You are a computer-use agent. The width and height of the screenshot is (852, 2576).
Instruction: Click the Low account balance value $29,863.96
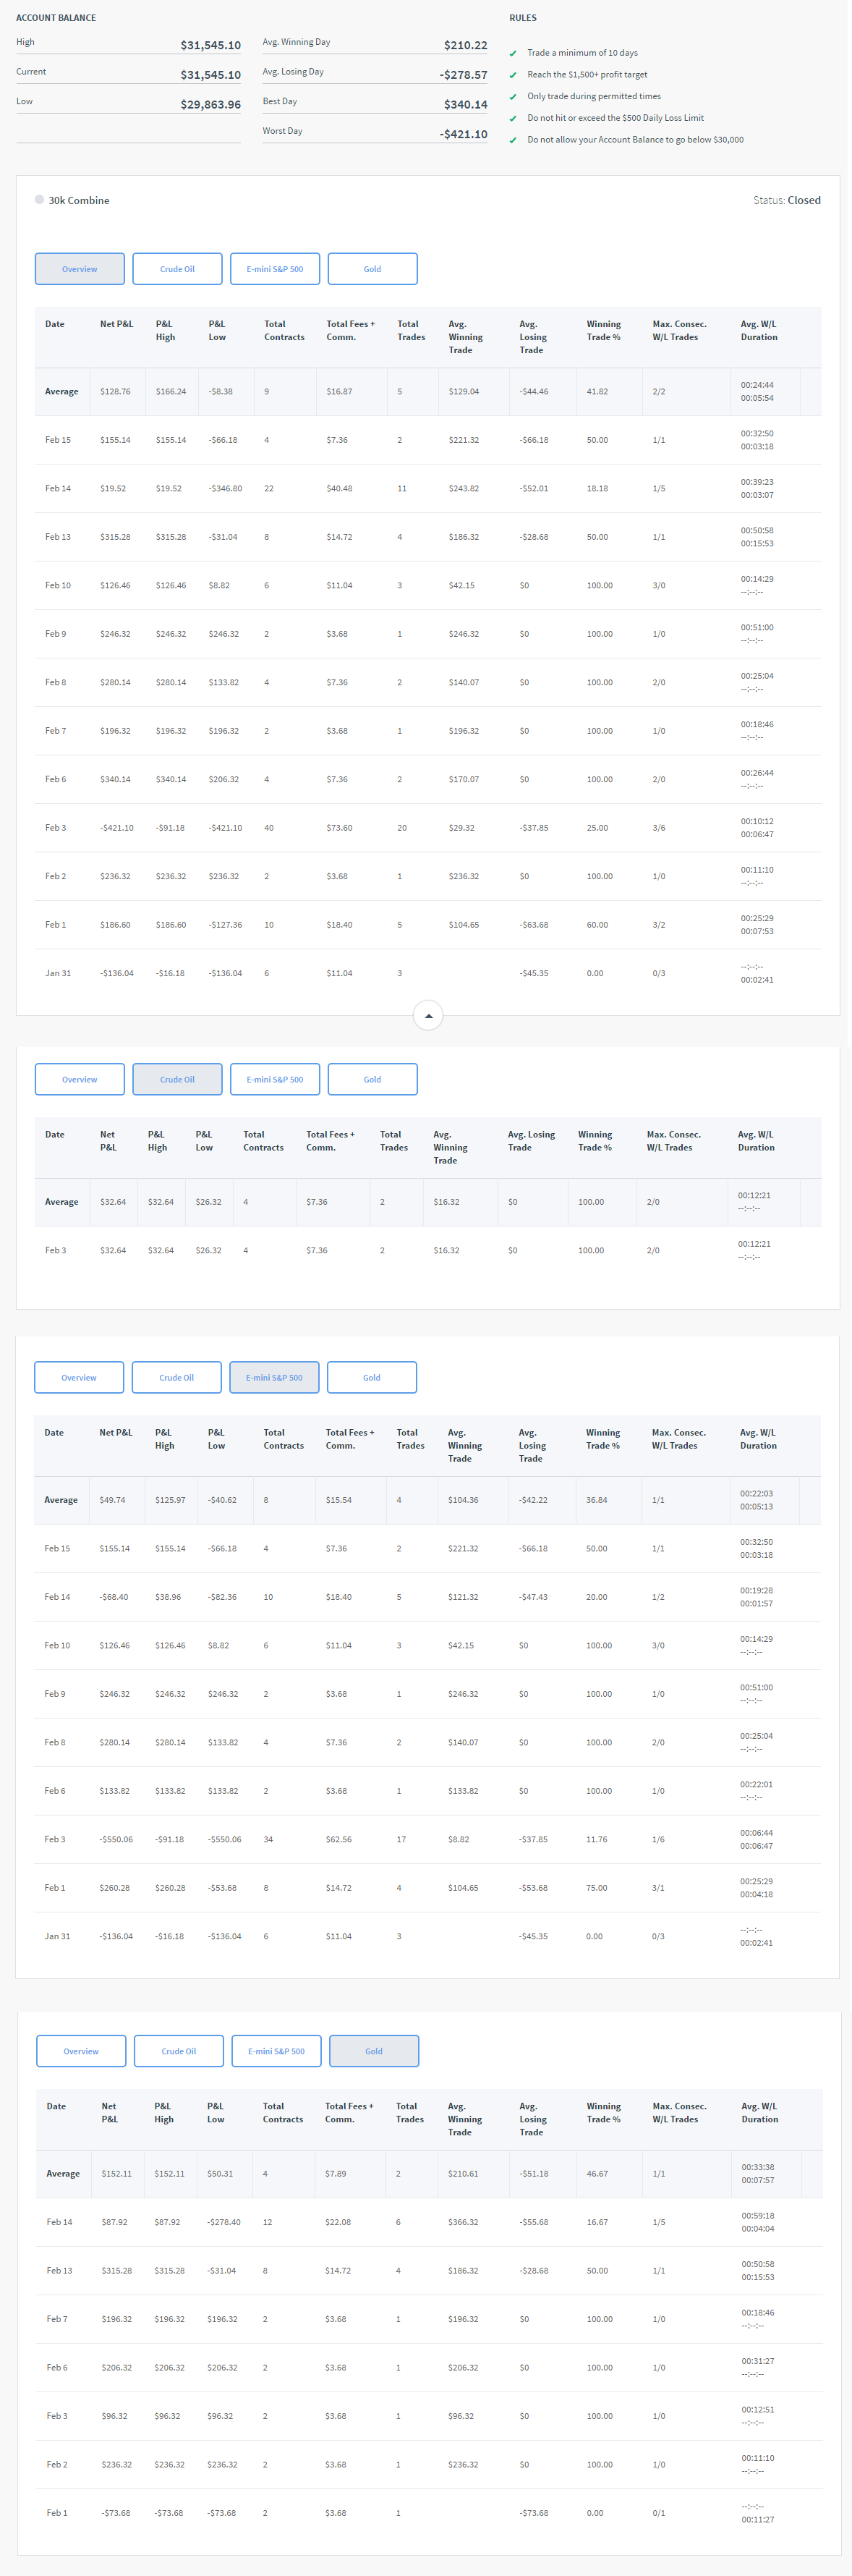point(210,104)
